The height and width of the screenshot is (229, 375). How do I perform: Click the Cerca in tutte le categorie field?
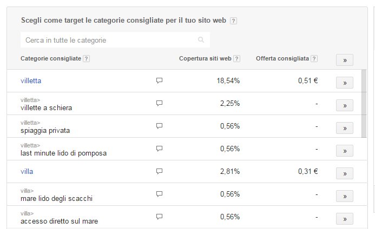[115, 40]
